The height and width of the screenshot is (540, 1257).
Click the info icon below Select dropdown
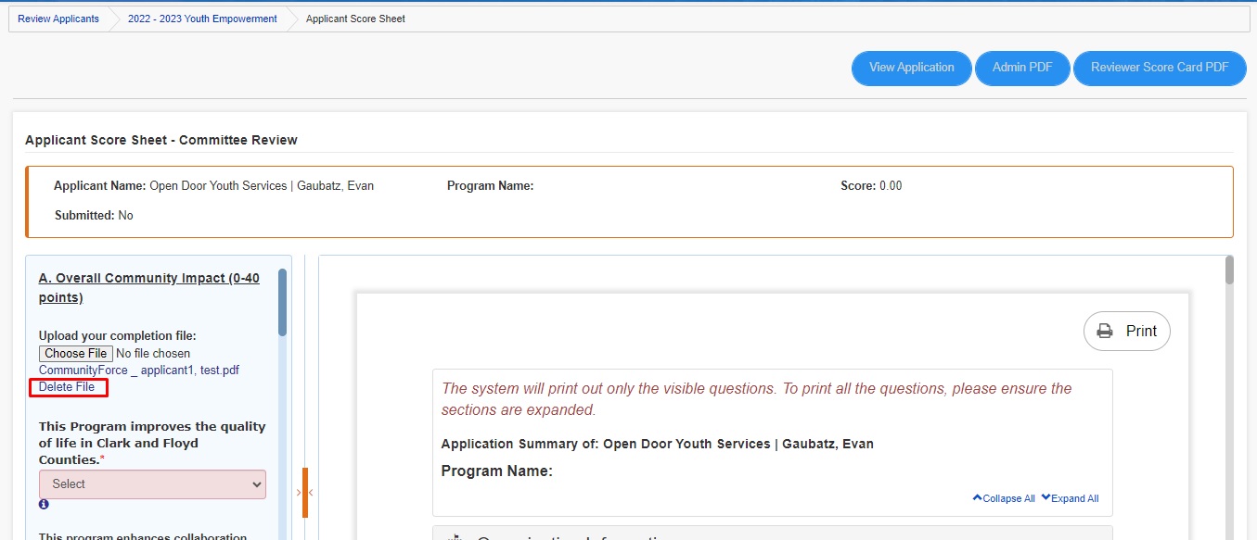44,505
